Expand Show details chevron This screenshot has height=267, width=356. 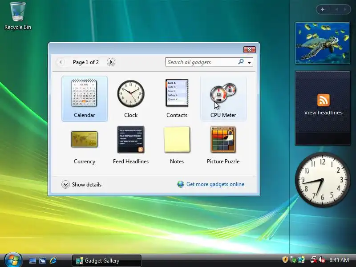65,184
